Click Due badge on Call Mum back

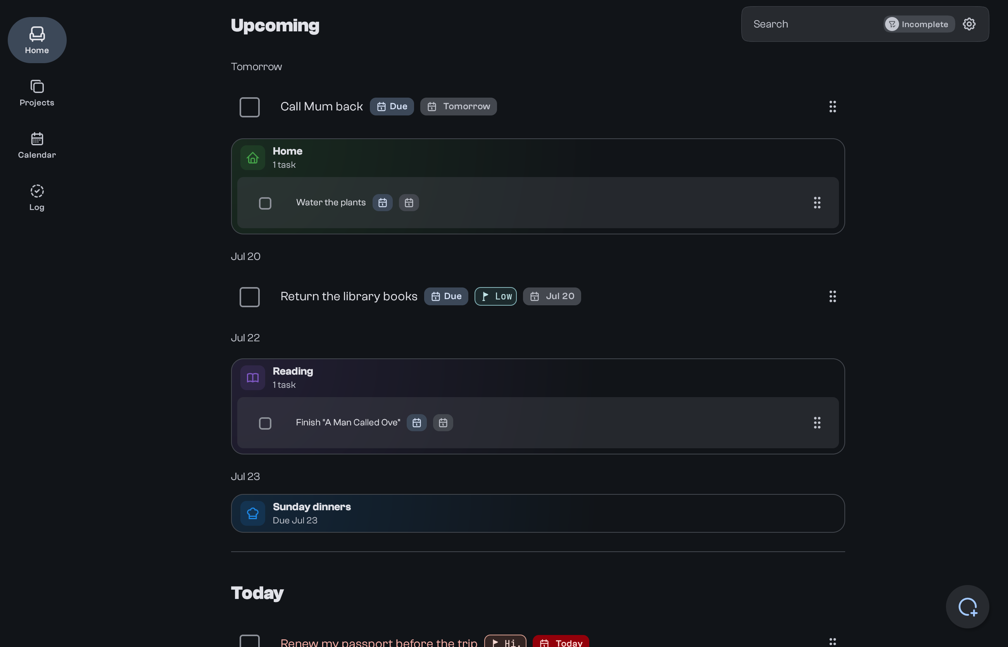392,106
